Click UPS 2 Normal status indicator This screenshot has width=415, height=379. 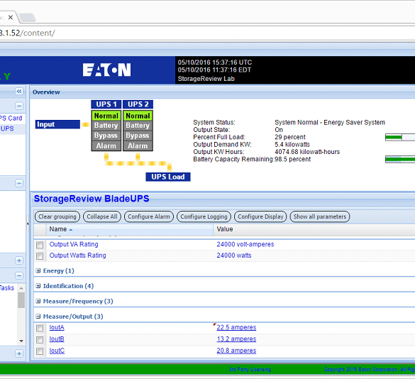(x=138, y=116)
